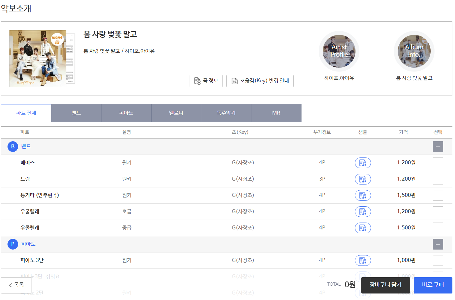The image size is (455, 300).
Task: Click the 통기타 (반주편곡) part name
Action: click(x=40, y=195)
